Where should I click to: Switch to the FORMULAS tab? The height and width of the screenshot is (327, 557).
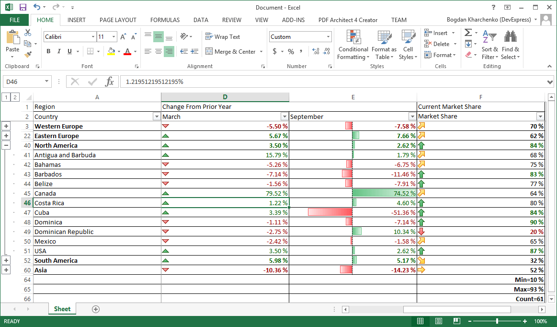pos(165,20)
